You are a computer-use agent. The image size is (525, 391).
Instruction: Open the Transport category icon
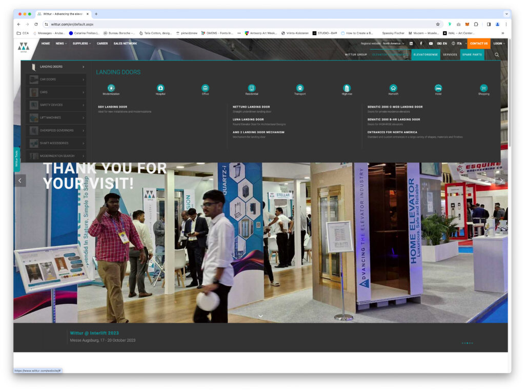300,88
